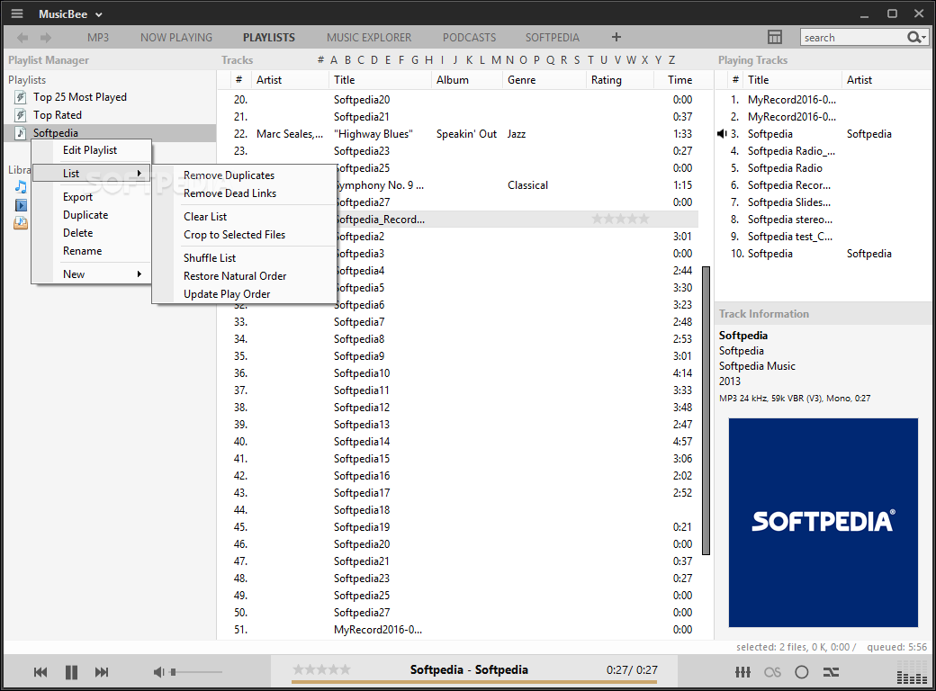Image resolution: width=936 pixels, height=691 pixels.
Task: Go back with the navigation arrow
Action: tap(22, 38)
